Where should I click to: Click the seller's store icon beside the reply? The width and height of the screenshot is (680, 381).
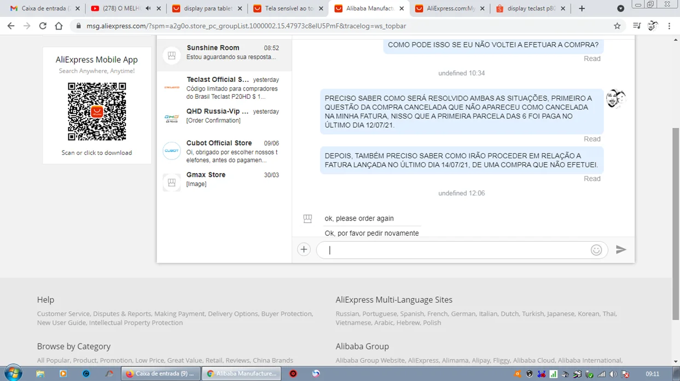tap(307, 219)
